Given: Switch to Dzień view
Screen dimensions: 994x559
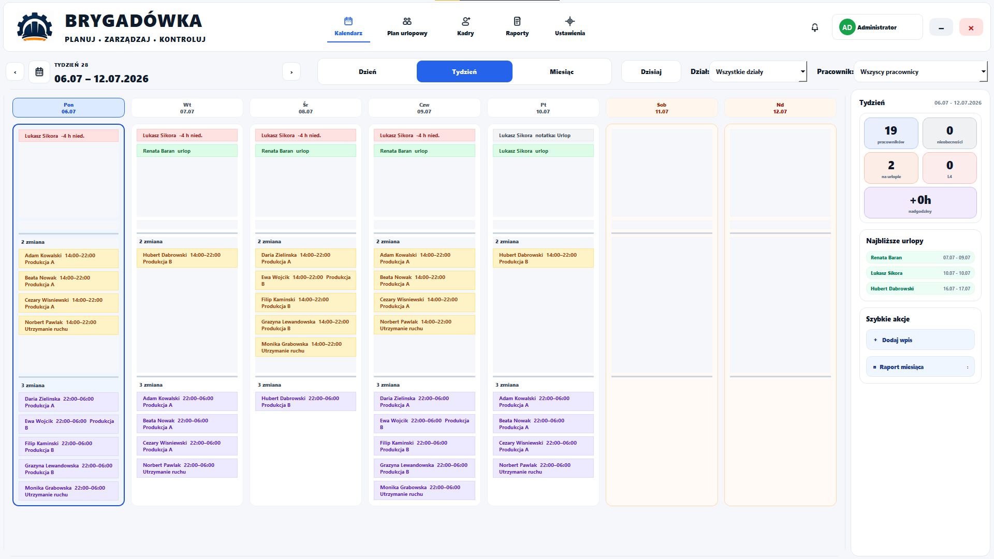Looking at the screenshot, I should [x=368, y=71].
